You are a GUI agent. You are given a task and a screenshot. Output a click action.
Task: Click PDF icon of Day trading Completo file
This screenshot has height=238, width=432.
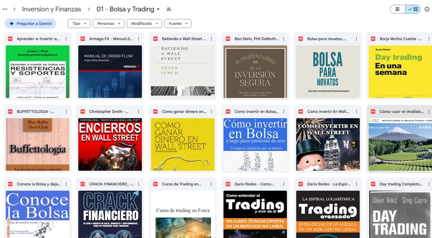coord(373,184)
